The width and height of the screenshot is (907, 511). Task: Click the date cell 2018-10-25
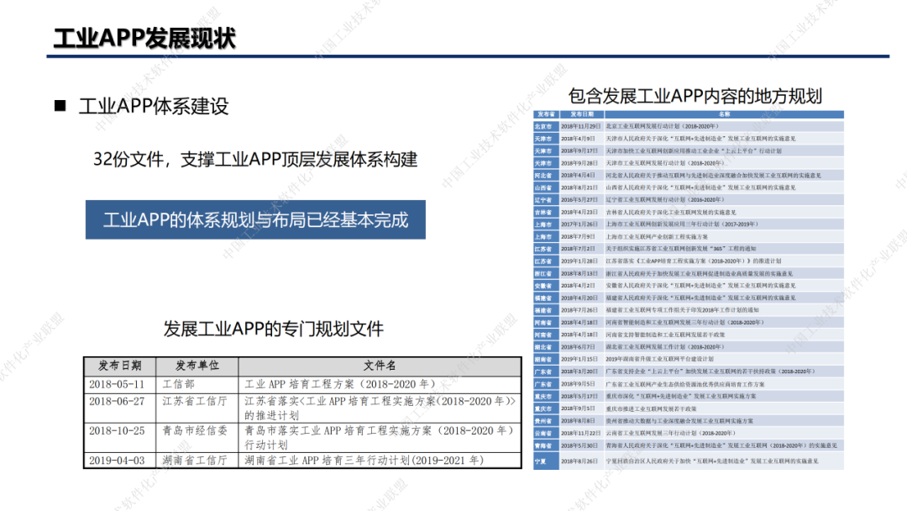coord(117,431)
